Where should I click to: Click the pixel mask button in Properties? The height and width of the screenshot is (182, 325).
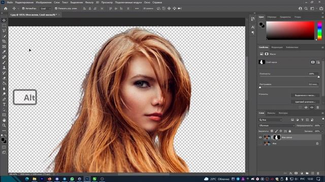pos(313,62)
